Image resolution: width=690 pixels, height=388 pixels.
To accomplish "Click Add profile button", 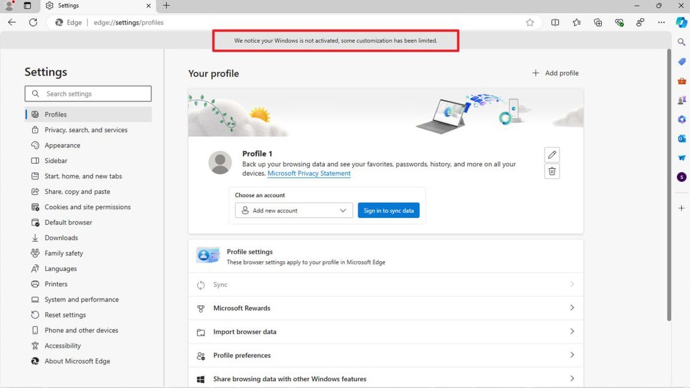I will [x=555, y=73].
